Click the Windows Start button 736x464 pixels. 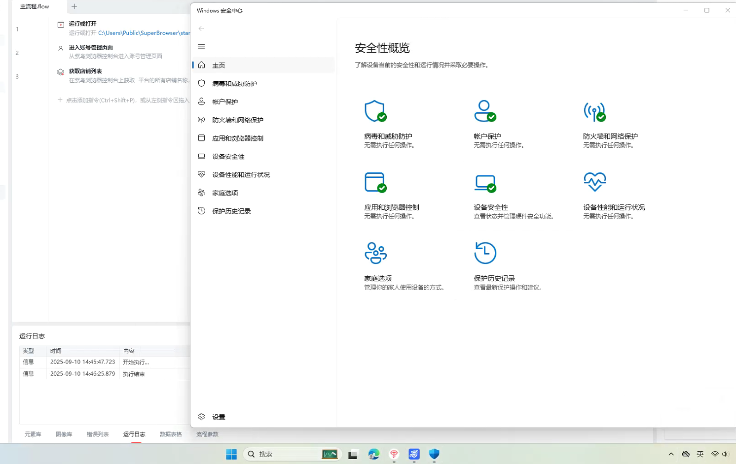[x=231, y=454]
